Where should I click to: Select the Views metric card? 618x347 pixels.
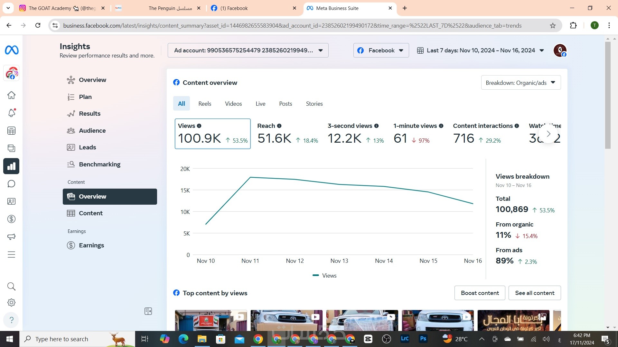pos(212,134)
